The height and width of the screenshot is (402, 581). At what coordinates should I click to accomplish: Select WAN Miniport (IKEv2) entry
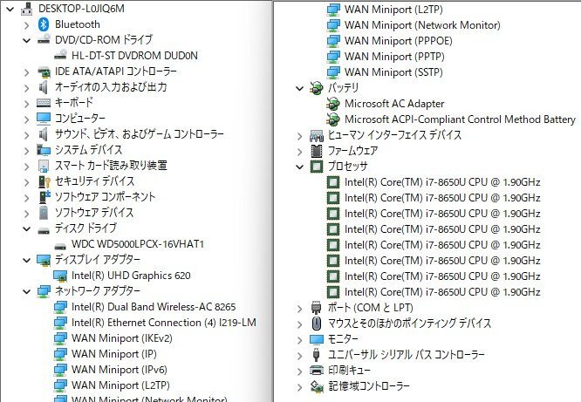tap(122, 338)
